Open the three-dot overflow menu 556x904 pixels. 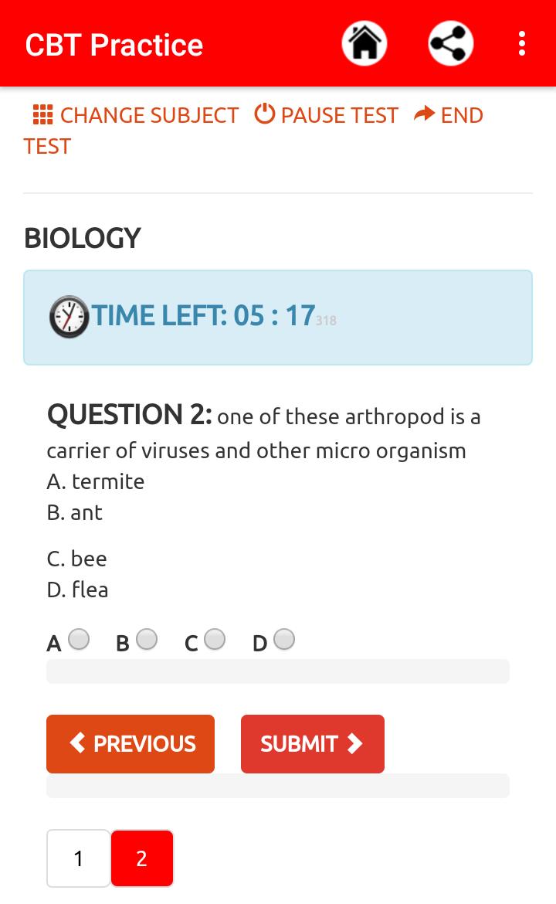click(x=522, y=43)
